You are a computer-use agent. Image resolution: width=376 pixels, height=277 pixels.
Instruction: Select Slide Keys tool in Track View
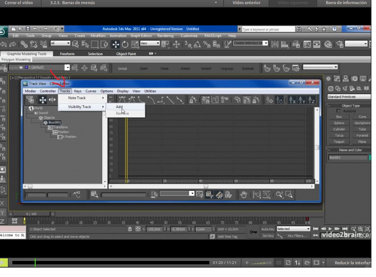tap(52, 100)
